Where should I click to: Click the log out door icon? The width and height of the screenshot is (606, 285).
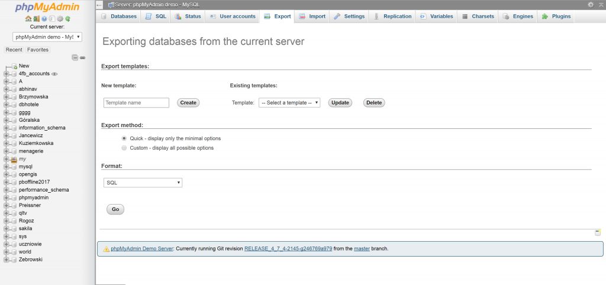37,18
